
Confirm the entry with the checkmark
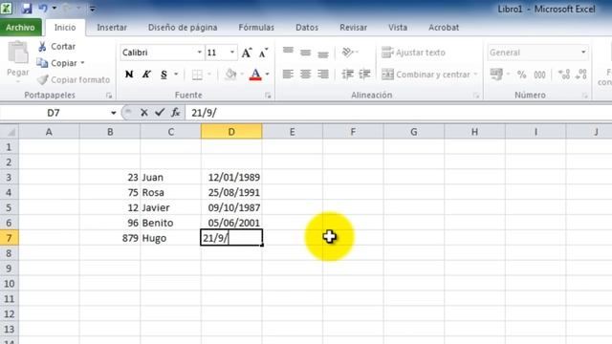point(160,113)
